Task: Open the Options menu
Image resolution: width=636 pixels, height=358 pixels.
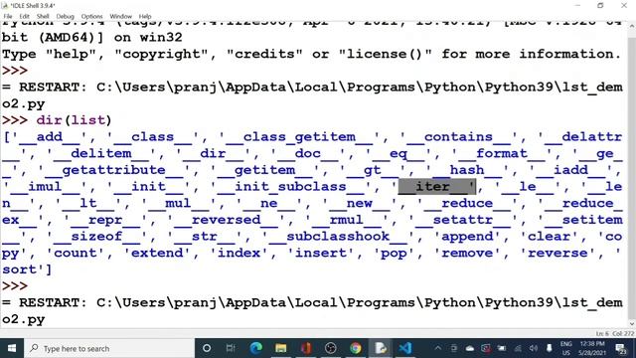Action: (92, 16)
